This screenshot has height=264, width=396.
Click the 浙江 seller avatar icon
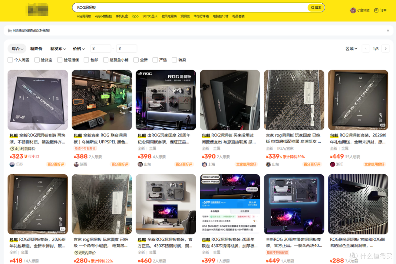pyautogui.click(x=333, y=164)
